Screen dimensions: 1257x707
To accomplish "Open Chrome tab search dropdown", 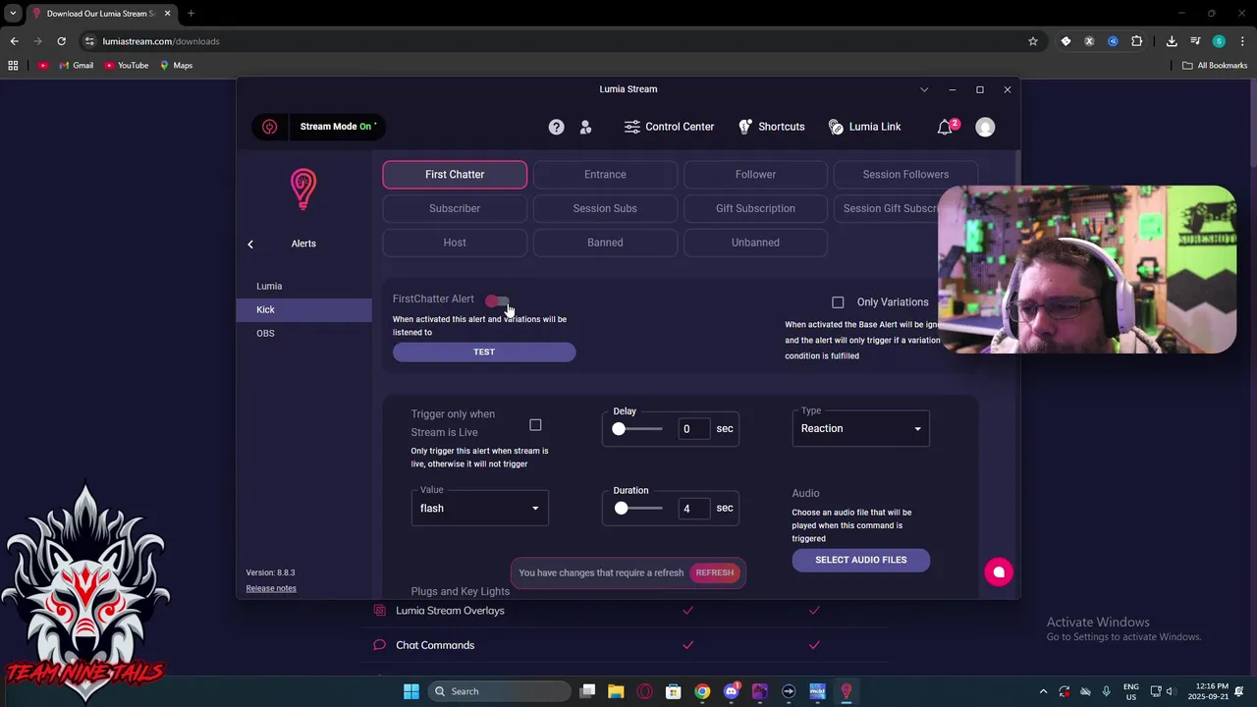I will [x=13, y=14].
